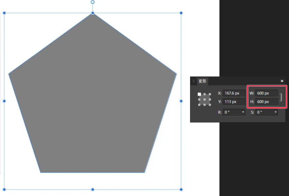Click the top-center selection handle
Image resolution: width=289 pixels, height=196 pixels.
click(93, 13)
